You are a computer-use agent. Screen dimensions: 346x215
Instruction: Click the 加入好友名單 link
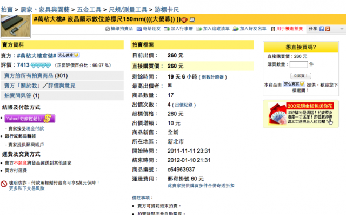(253, 29)
